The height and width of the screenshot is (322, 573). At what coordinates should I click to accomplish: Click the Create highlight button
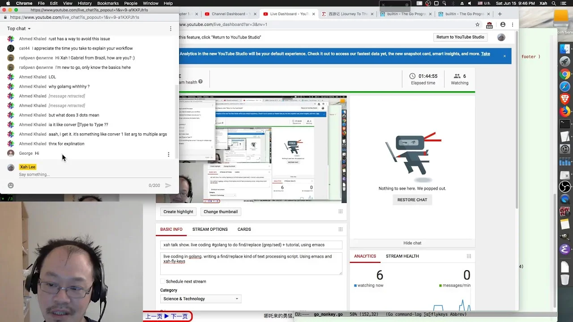pos(178,212)
